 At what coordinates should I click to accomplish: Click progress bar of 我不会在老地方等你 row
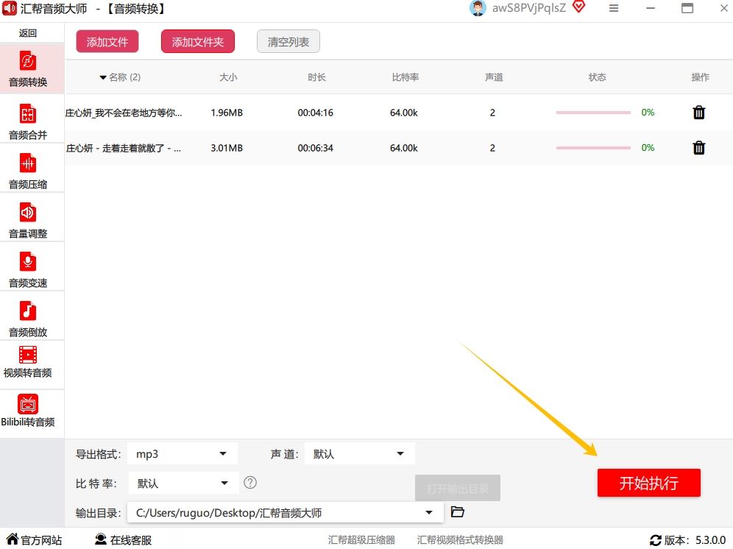pyautogui.click(x=593, y=113)
